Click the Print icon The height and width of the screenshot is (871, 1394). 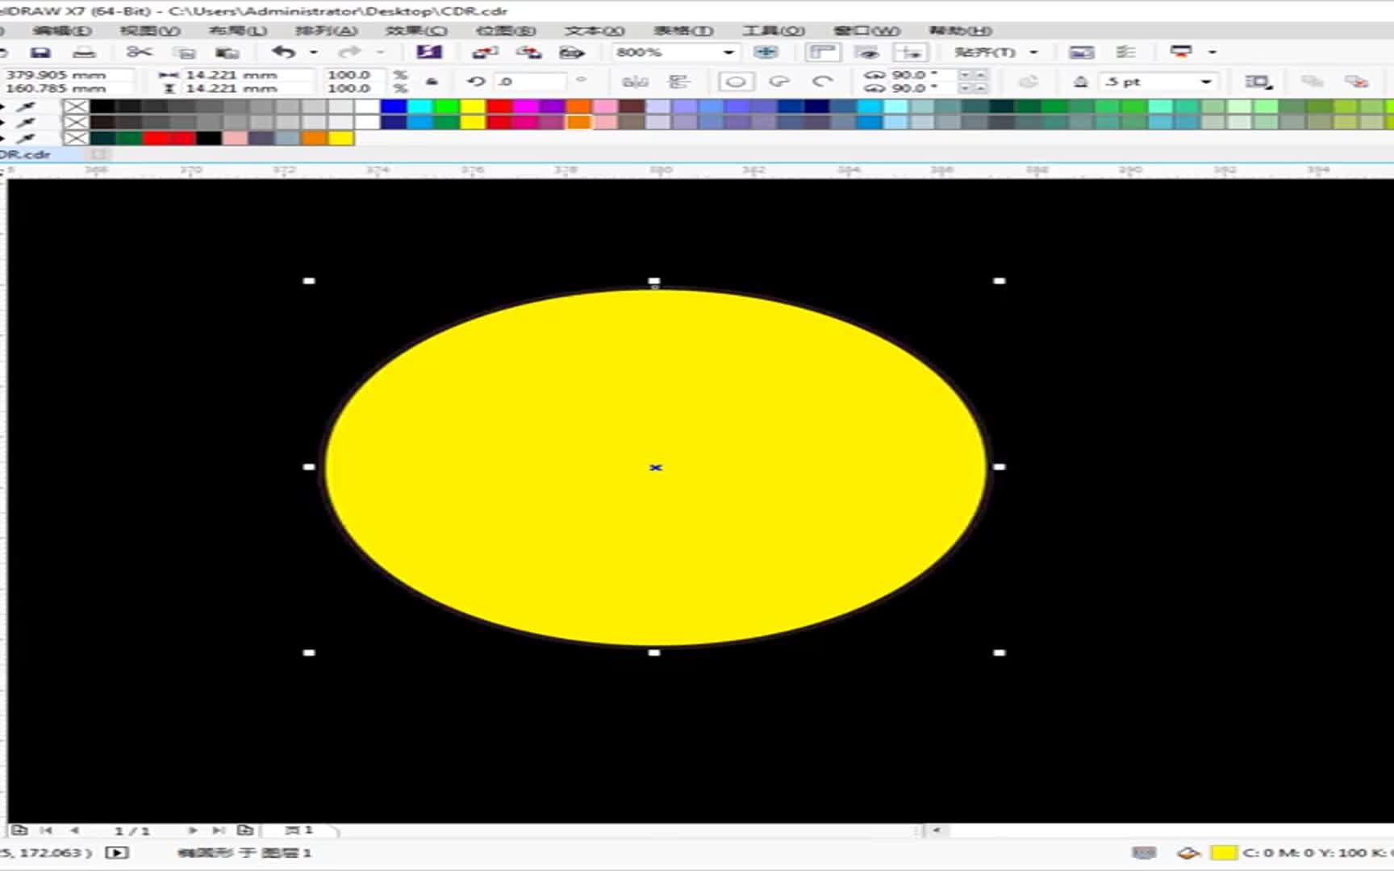pyautogui.click(x=84, y=52)
